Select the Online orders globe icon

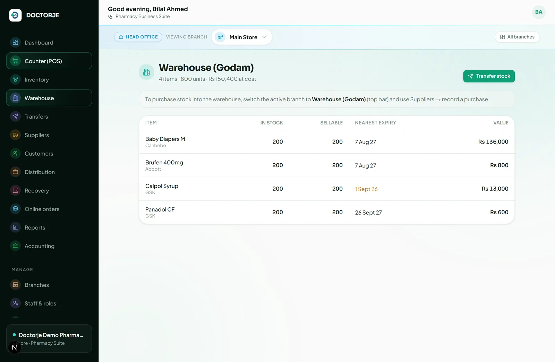click(15, 209)
